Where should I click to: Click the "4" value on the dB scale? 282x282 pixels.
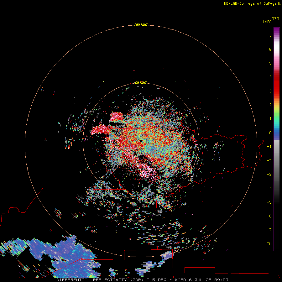coord(270,77)
